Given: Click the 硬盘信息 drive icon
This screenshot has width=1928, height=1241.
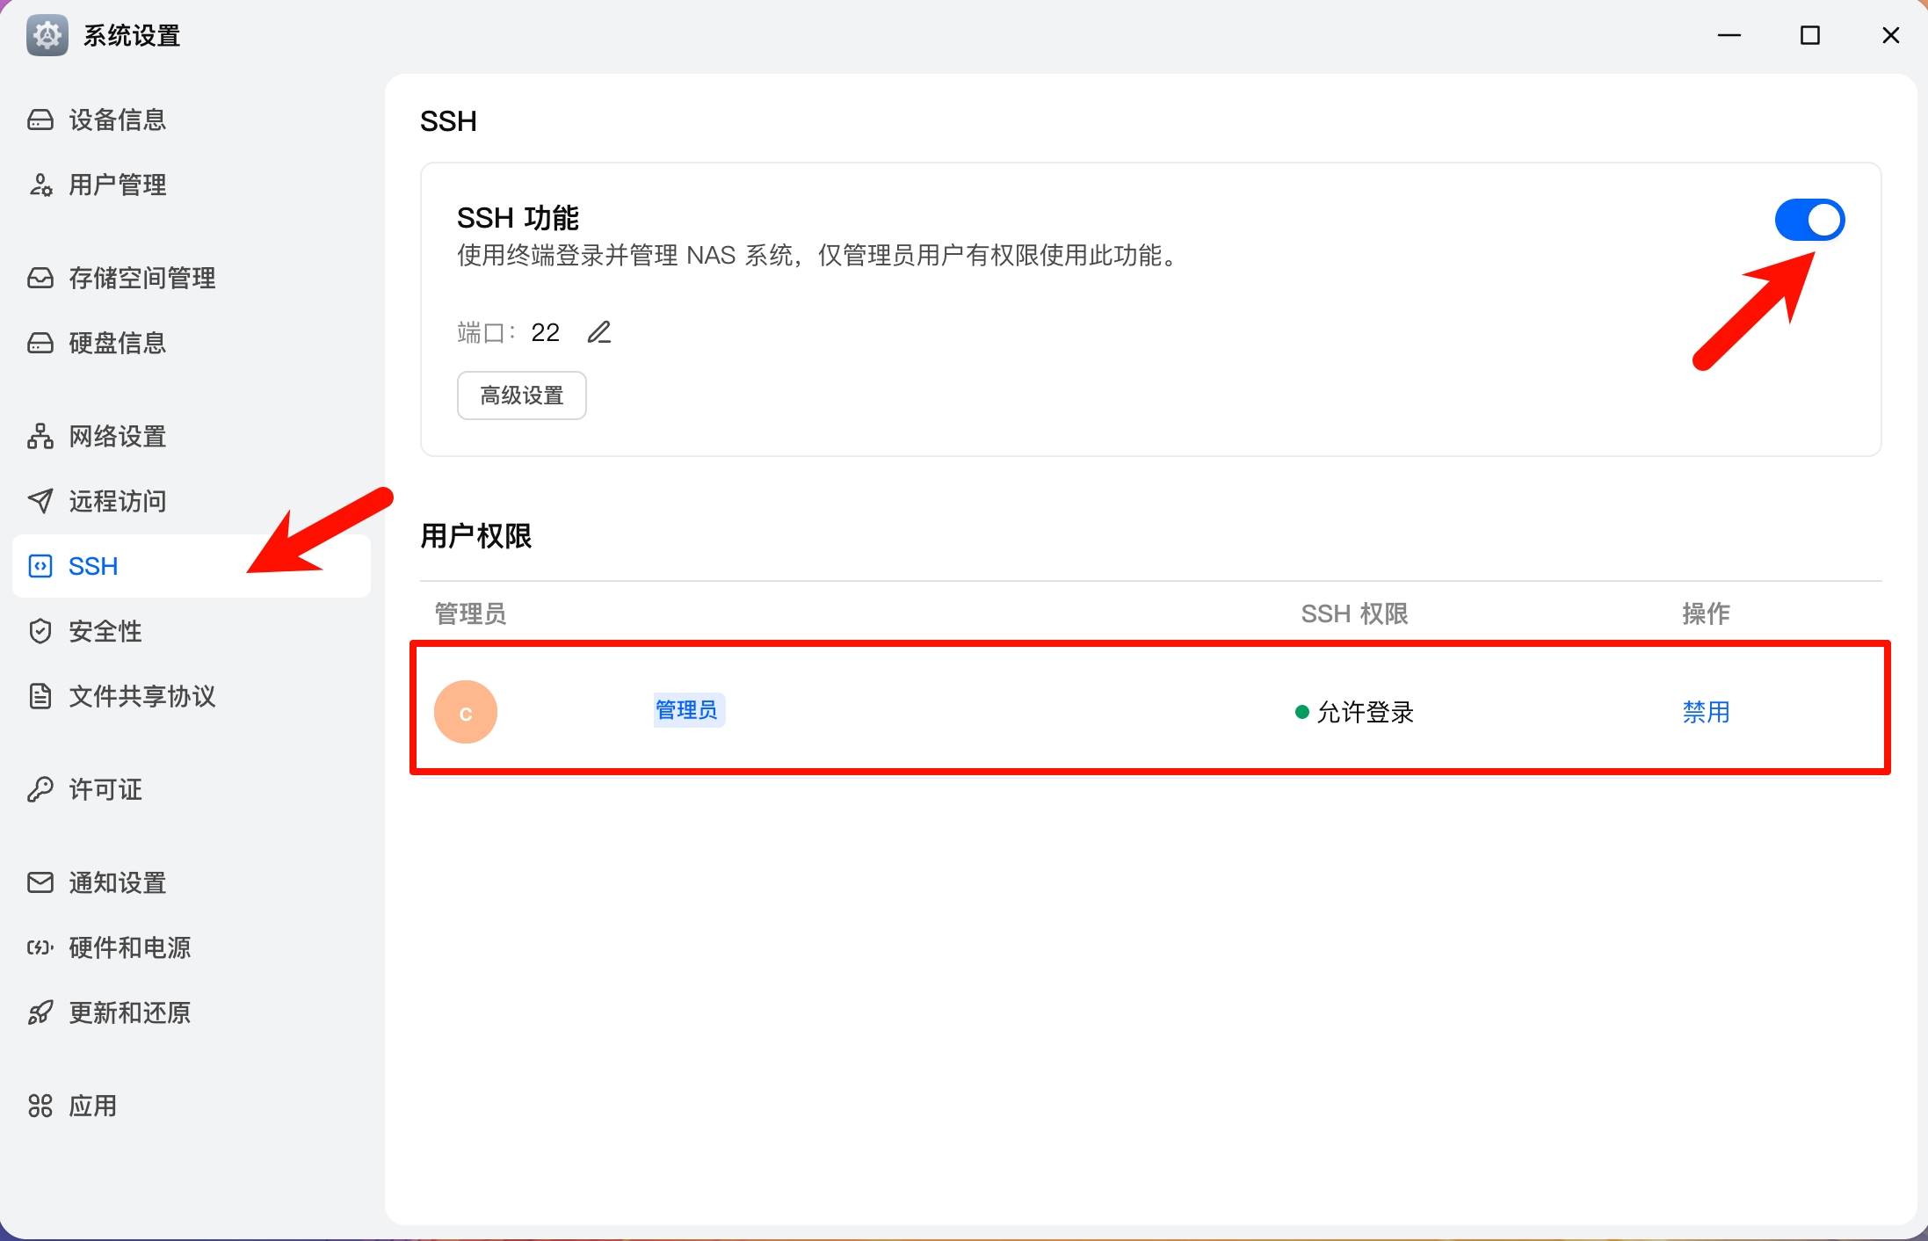Looking at the screenshot, I should point(40,343).
